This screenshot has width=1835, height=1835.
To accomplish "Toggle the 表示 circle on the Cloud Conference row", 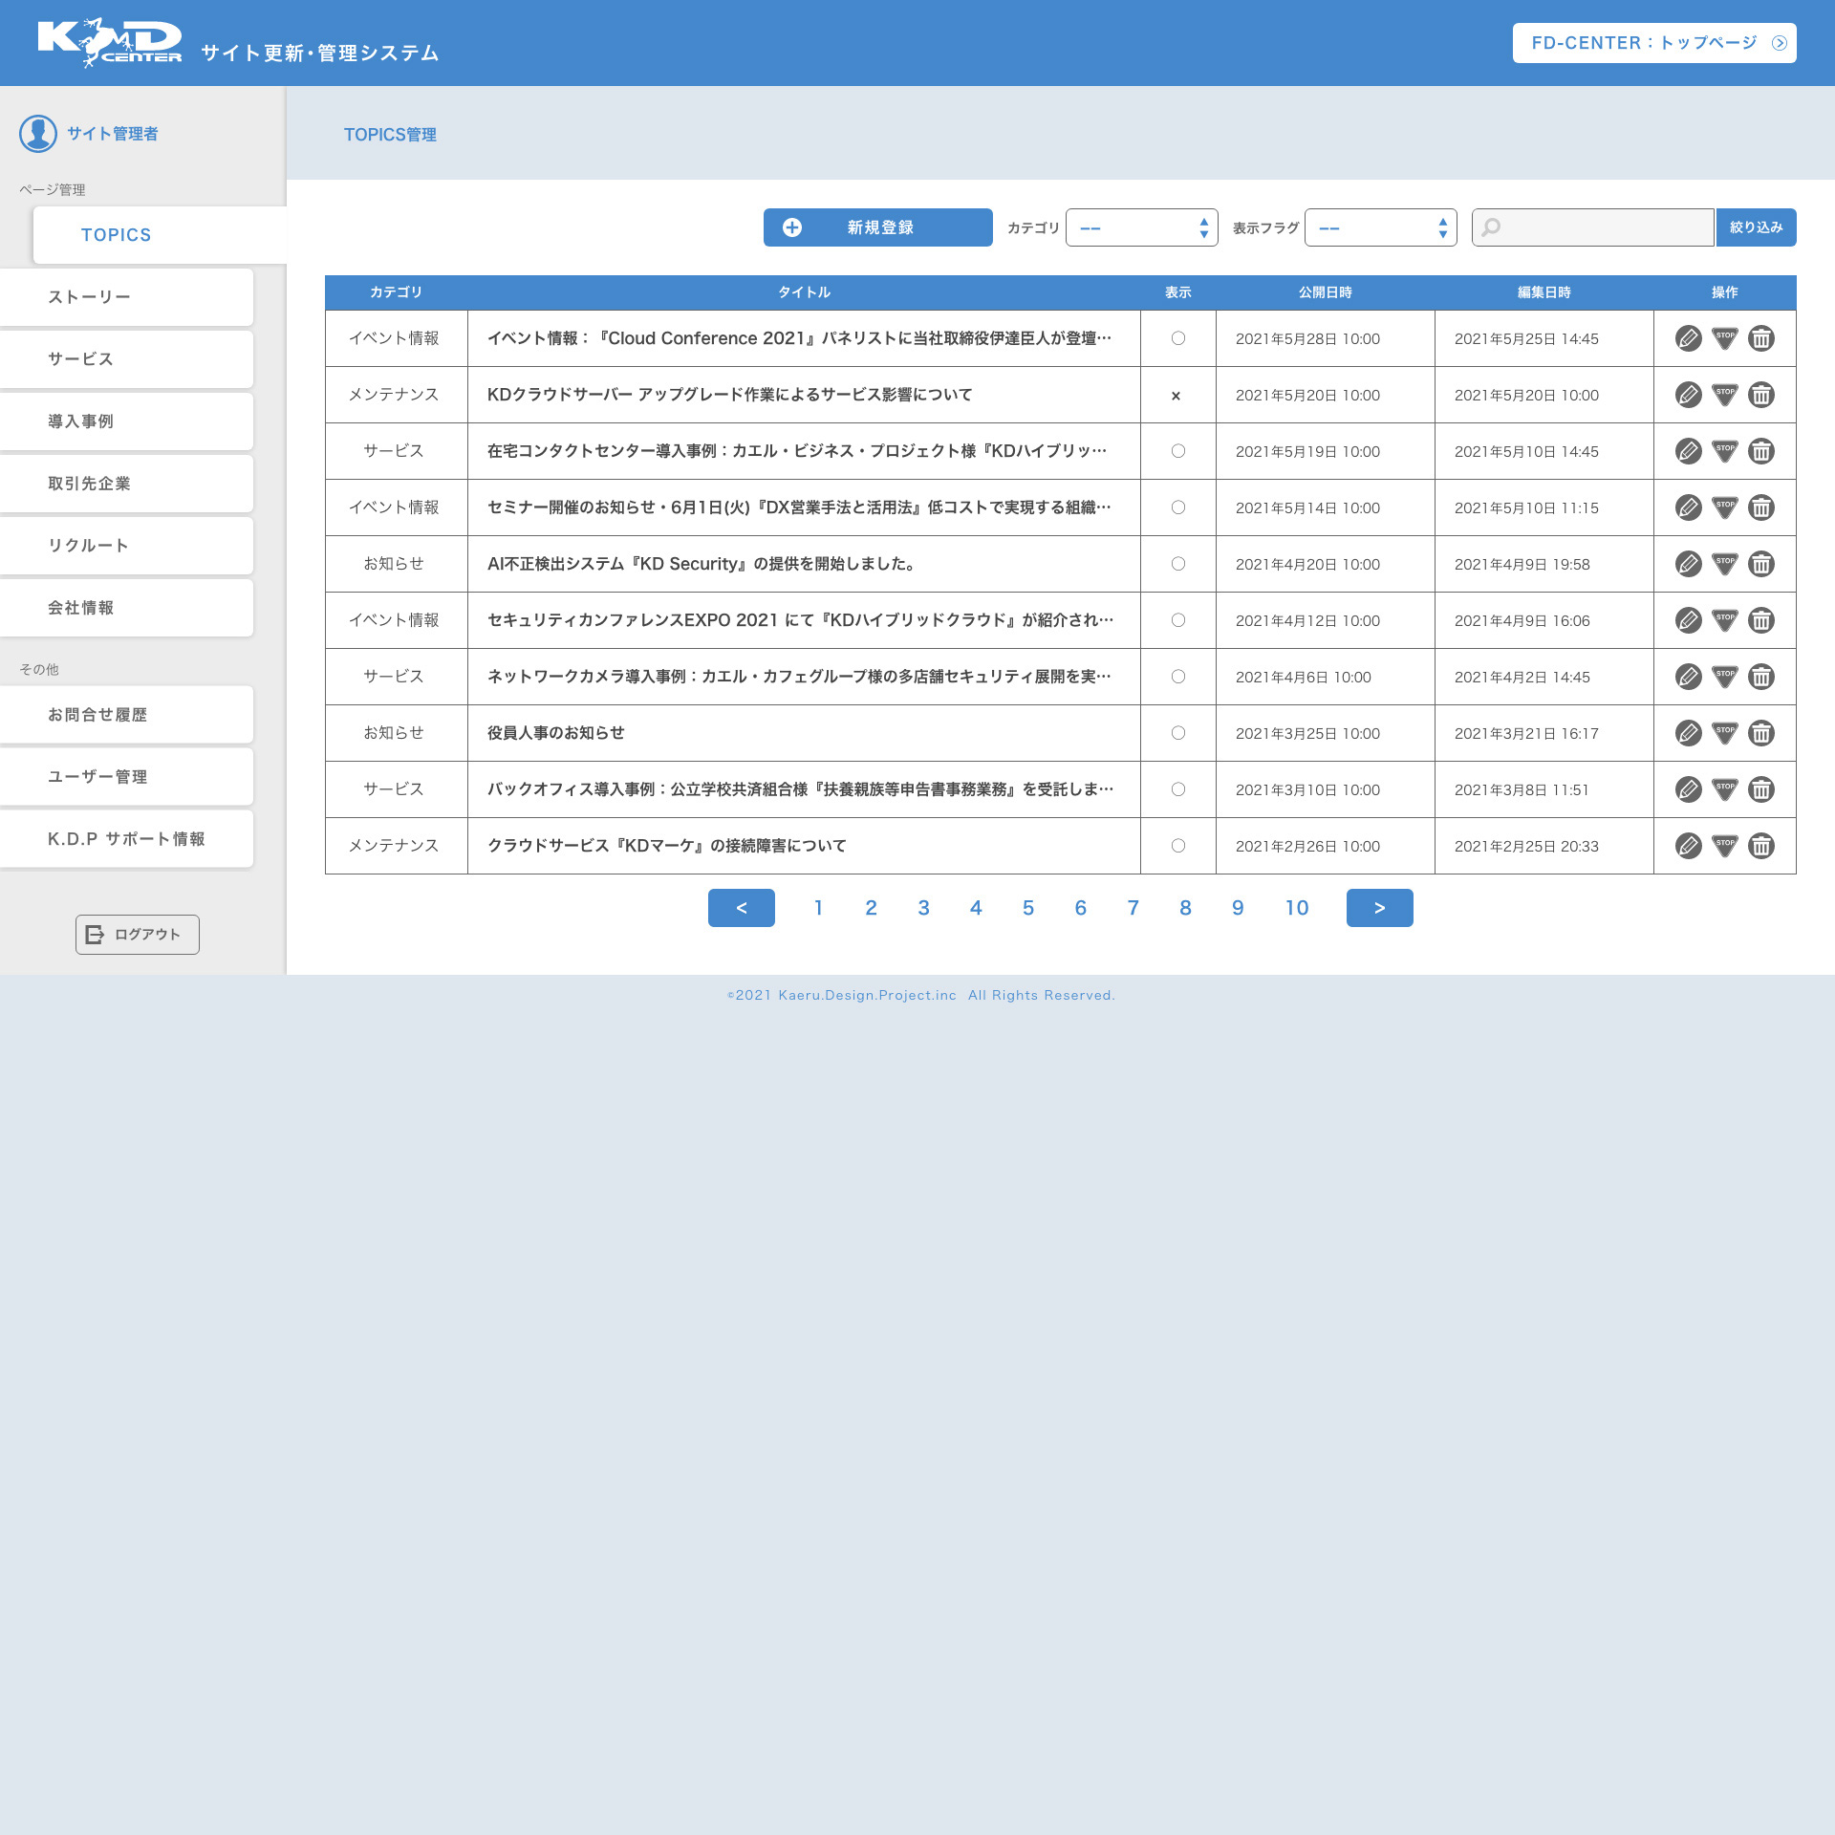I will point(1177,338).
